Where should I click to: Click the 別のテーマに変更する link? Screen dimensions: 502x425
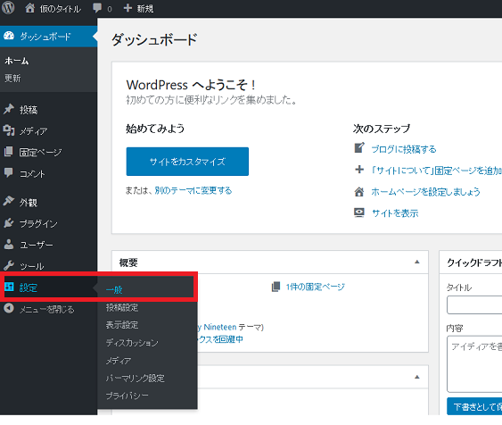(193, 190)
